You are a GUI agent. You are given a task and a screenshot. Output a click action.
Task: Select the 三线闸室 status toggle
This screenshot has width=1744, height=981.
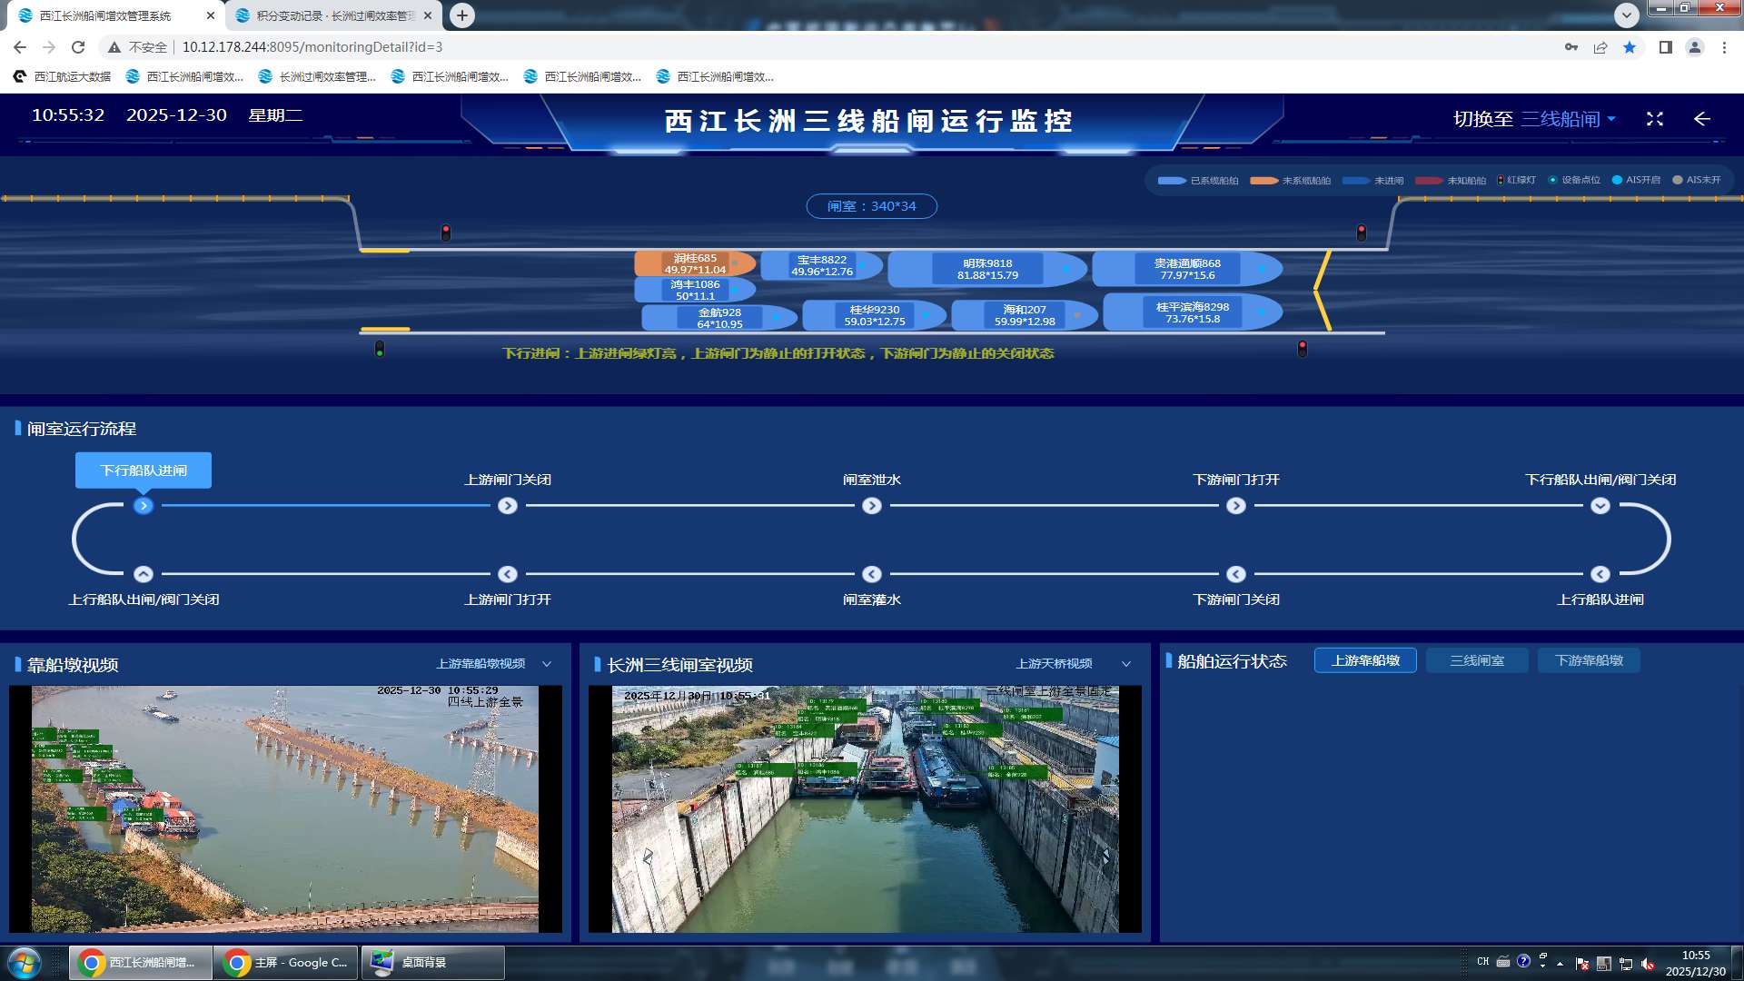1477,660
